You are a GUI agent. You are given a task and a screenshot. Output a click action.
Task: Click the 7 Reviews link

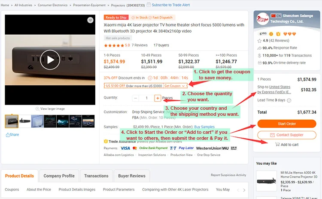pos(140,45)
